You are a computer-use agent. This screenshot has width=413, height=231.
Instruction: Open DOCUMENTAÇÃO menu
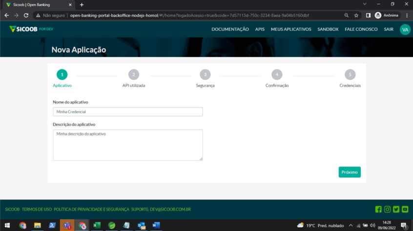click(x=230, y=29)
